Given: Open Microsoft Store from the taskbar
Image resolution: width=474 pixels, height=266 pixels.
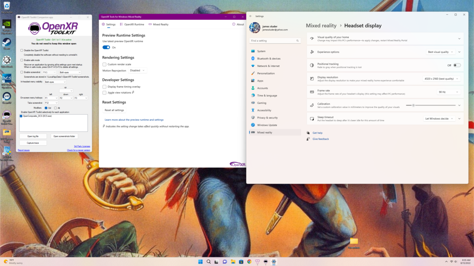Looking at the screenshot, I should coord(241,262).
